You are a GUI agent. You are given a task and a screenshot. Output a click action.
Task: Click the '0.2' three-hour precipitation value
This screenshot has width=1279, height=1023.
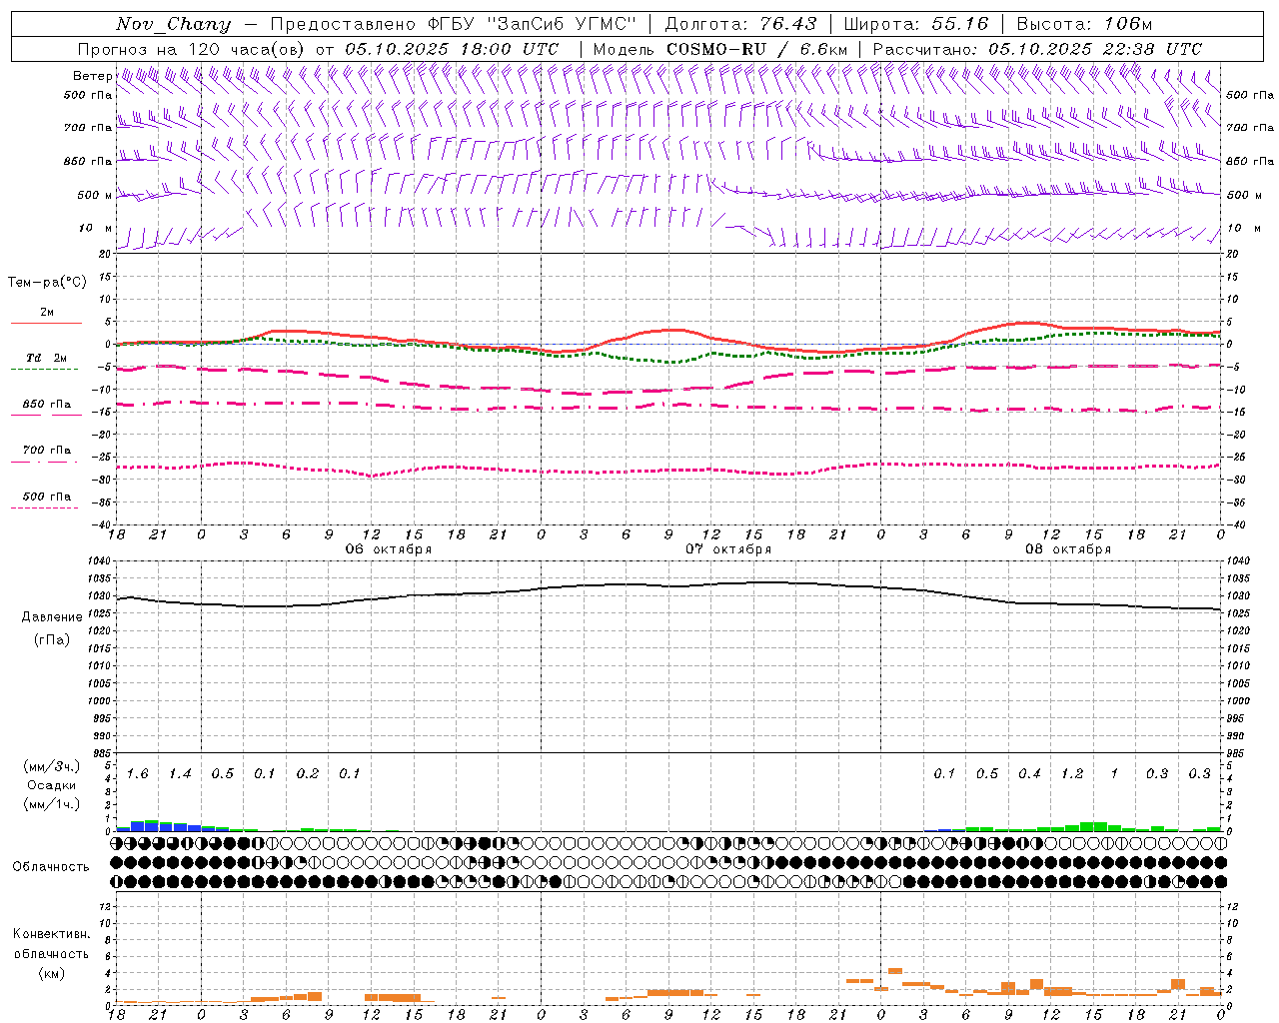[x=307, y=774]
